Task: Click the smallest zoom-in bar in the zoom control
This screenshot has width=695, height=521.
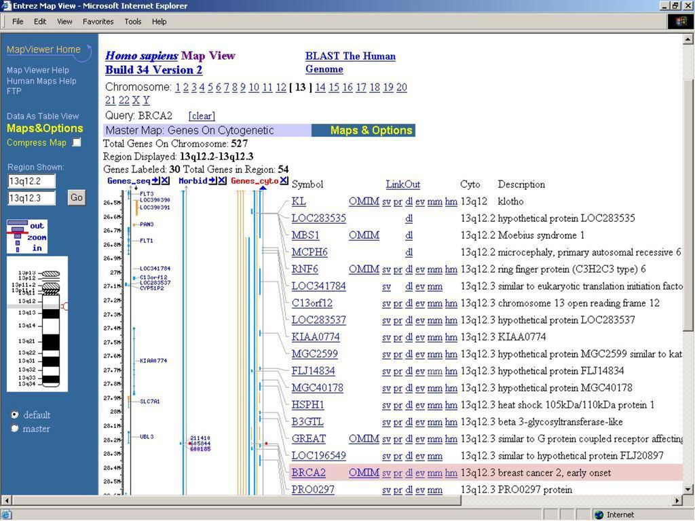Action: point(18,250)
